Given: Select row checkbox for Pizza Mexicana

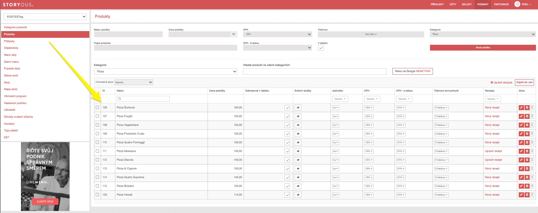Looking at the screenshot, I should tap(98, 151).
